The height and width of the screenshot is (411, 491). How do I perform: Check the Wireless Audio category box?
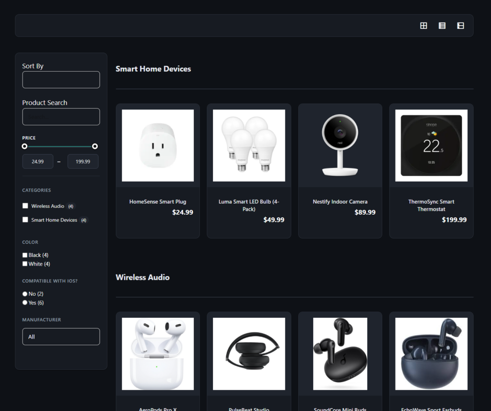click(25, 205)
